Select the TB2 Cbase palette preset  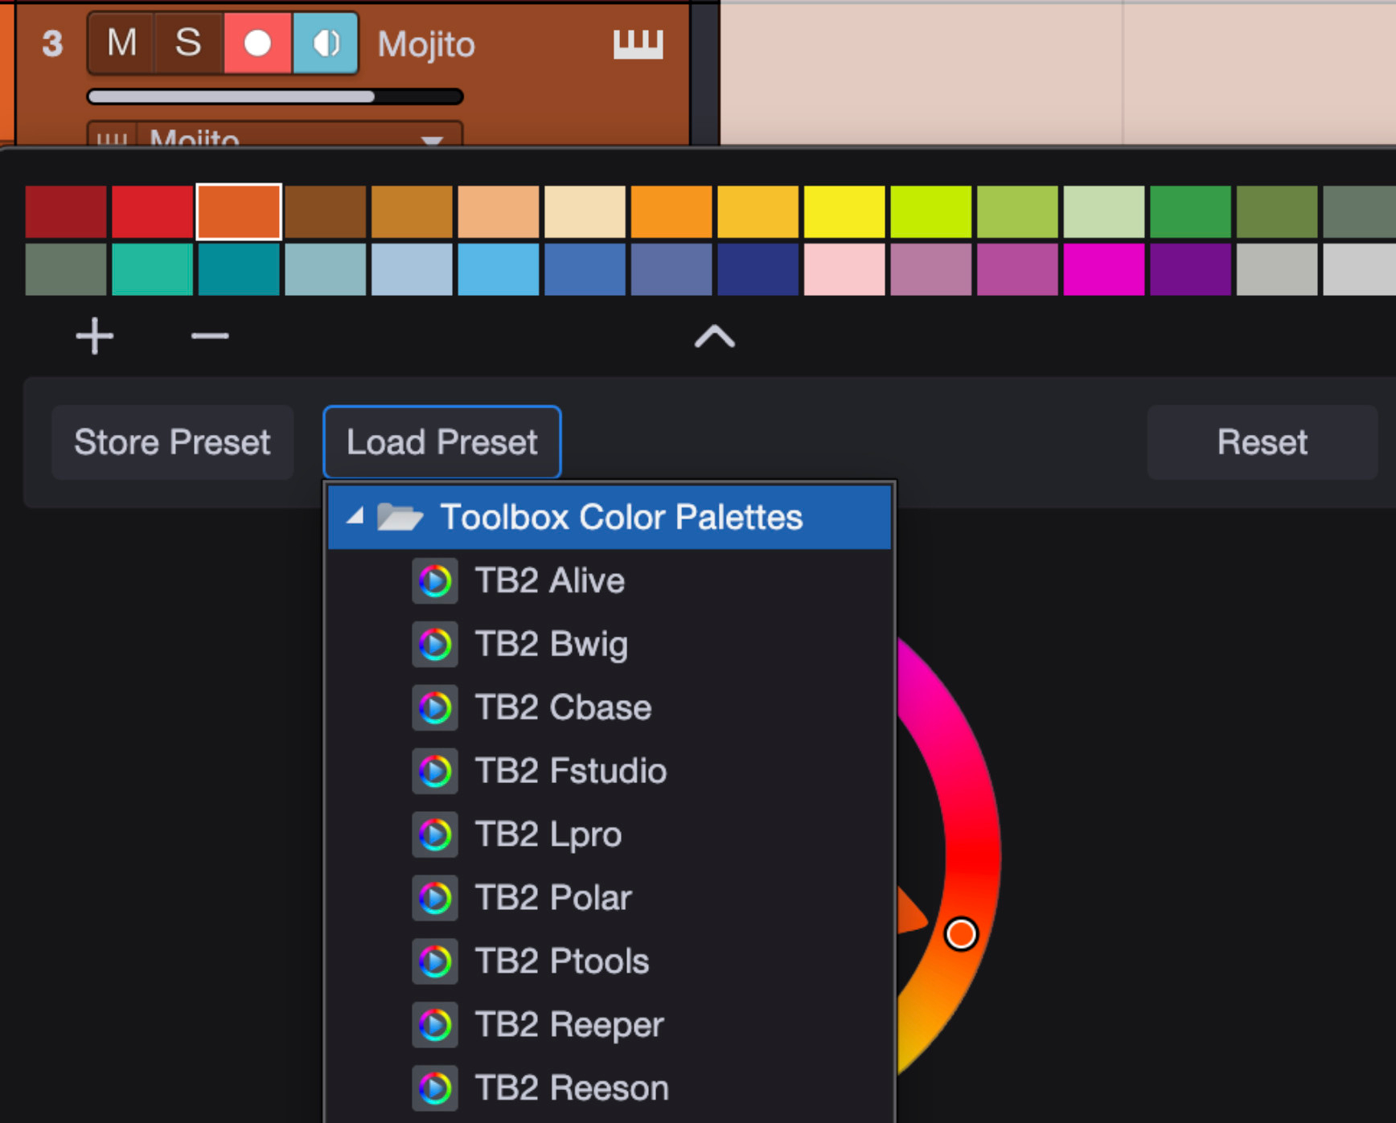point(563,707)
